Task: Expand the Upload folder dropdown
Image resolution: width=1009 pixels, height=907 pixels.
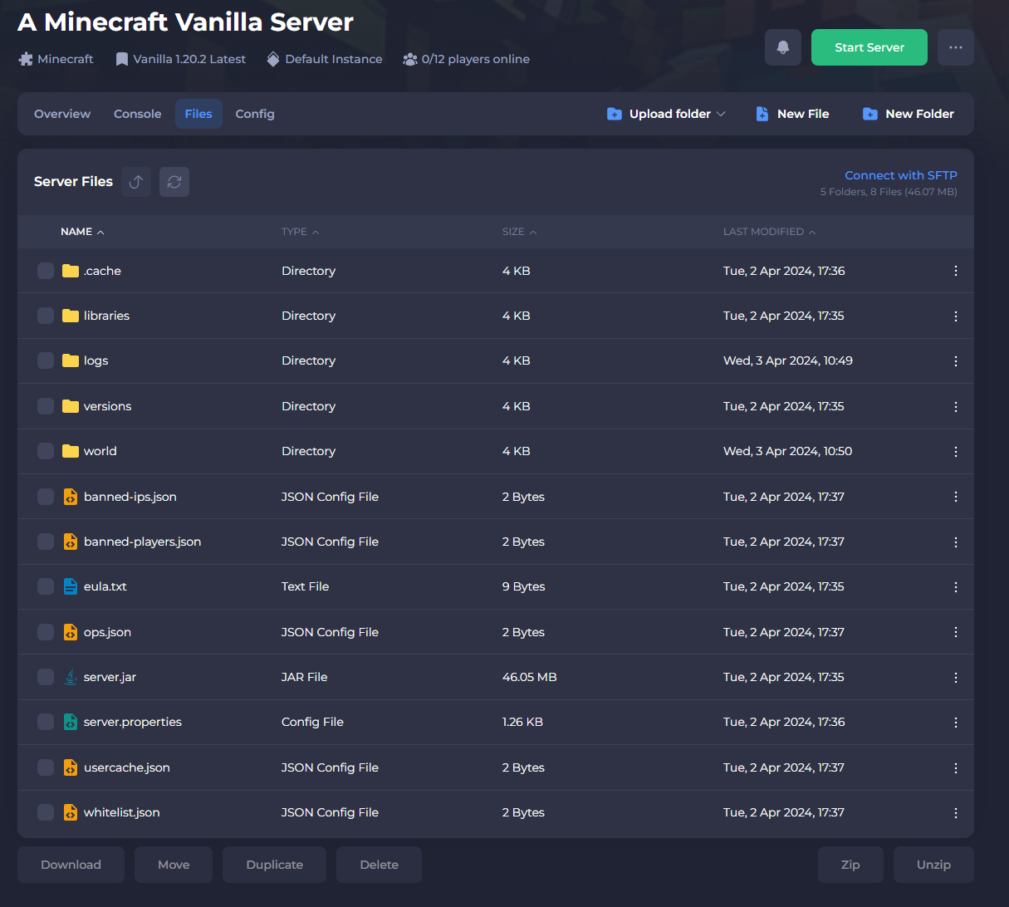Action: (x=720, y=114)
